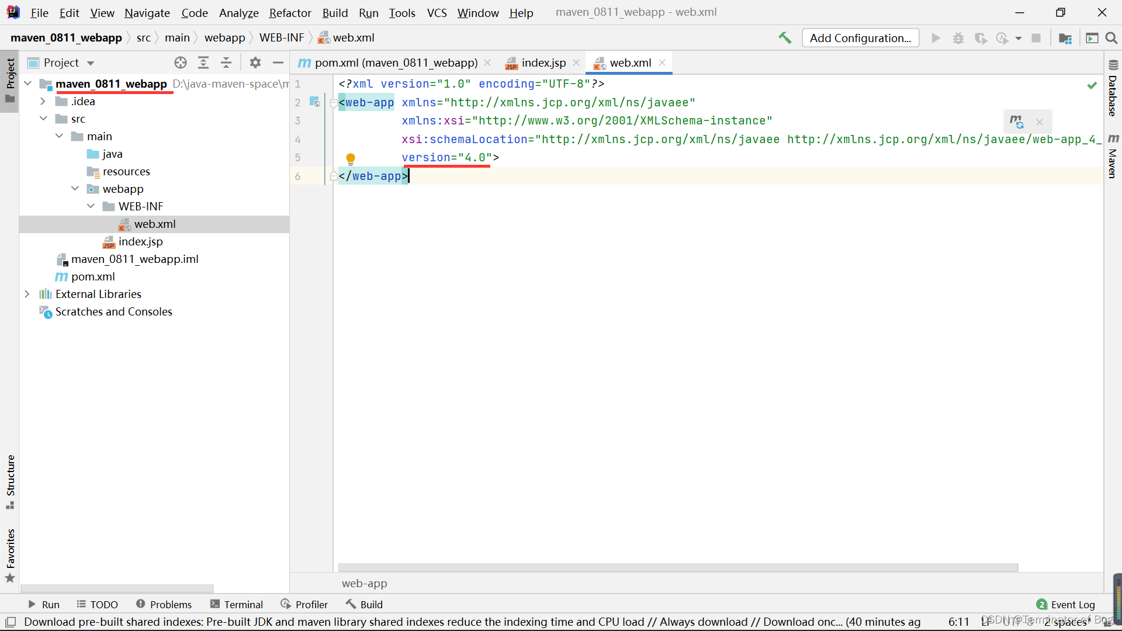The height and width of the screenshot is (631, 1122).
Task: Toggle the Project panel visibility
Action: [11, 72]
